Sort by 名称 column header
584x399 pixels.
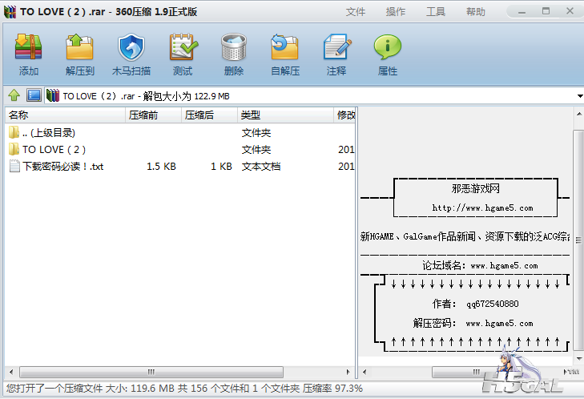click(66, 115)
